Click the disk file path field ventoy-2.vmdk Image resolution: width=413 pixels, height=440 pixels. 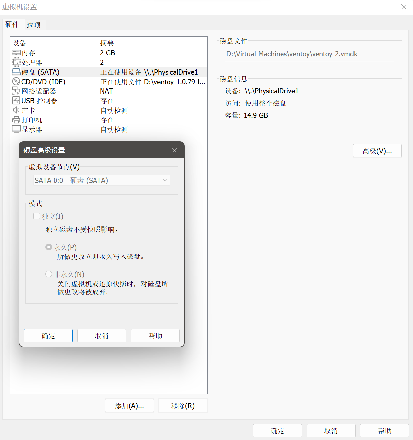coord(309,55)
